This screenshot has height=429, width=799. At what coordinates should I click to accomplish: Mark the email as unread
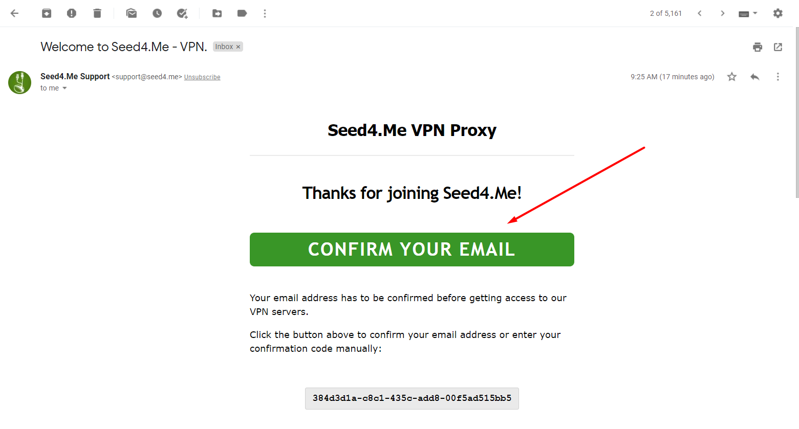pyautogui.click(x=131, y=13)
